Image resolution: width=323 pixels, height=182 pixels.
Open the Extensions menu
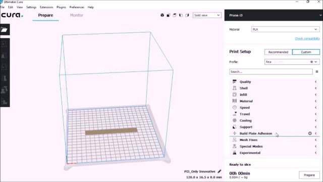click(46, 7)
